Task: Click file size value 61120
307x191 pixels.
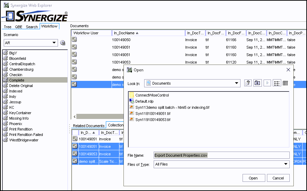Action: (x=231, y=62)
